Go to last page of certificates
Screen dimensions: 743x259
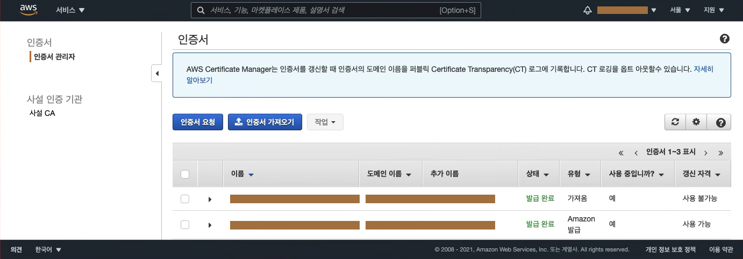pos(720,152)
